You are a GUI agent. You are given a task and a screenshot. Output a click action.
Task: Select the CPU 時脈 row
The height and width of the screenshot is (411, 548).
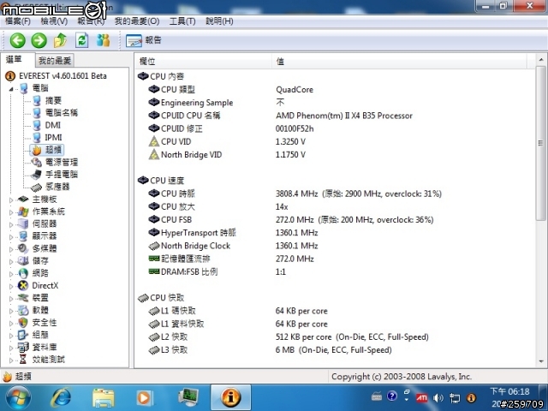click(336, 194)
